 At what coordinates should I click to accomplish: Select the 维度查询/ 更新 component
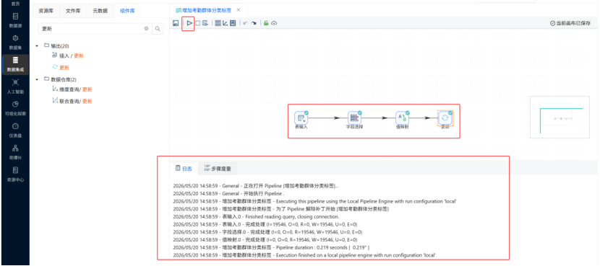point(72,89)
